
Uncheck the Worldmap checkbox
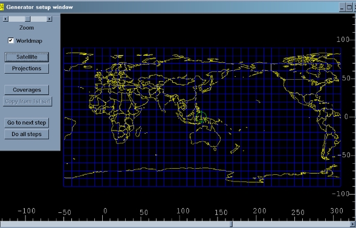point(11,41)
